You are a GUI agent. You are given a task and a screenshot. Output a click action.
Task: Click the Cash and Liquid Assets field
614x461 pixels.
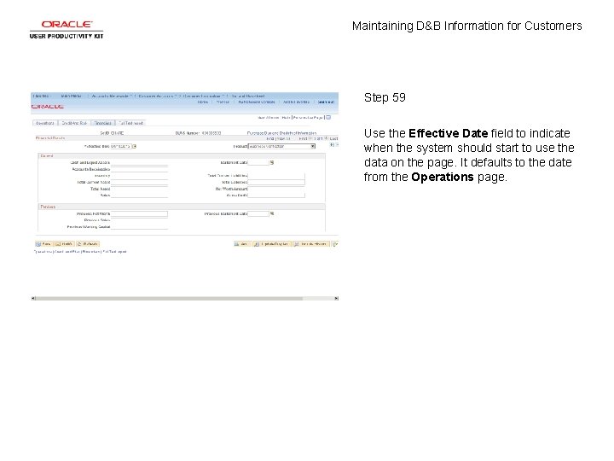coord(139,162)
